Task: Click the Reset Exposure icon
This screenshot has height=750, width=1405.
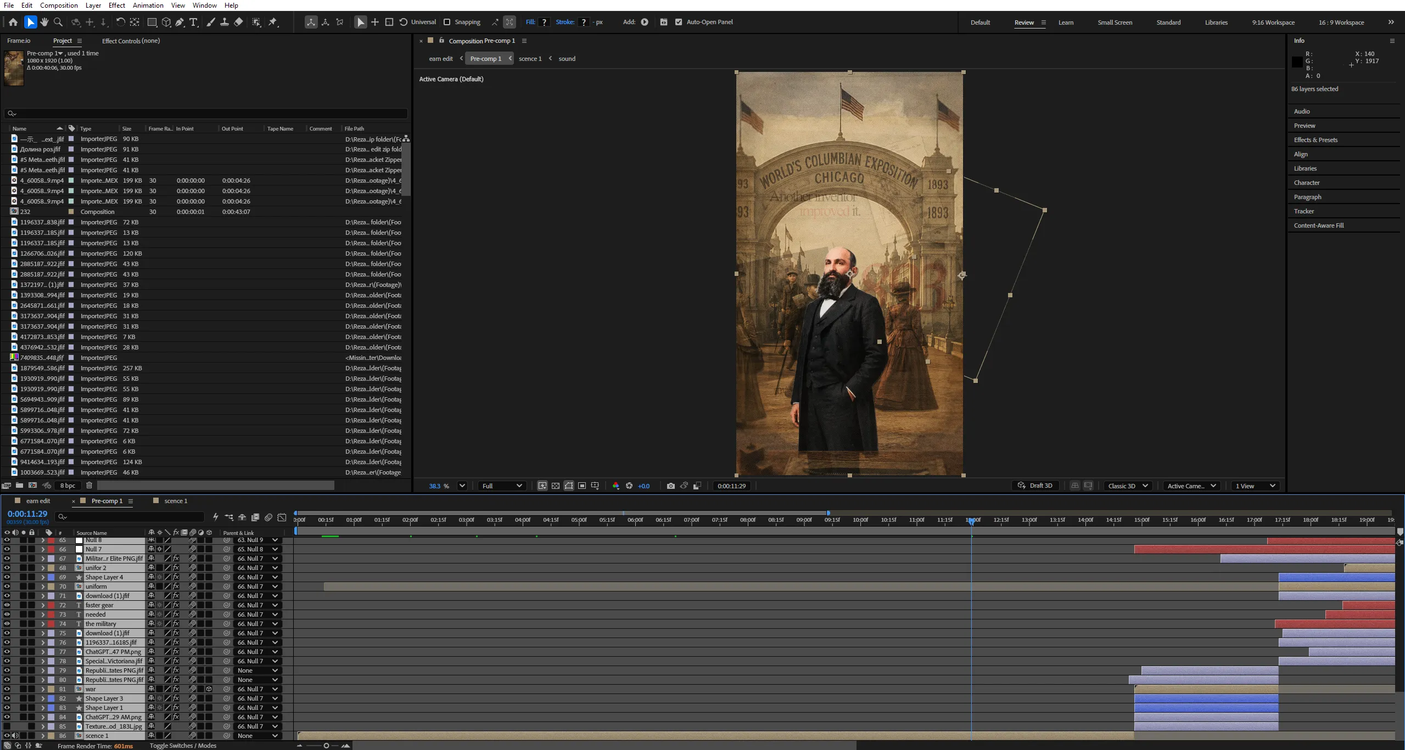Action: (x=629, y=486)
